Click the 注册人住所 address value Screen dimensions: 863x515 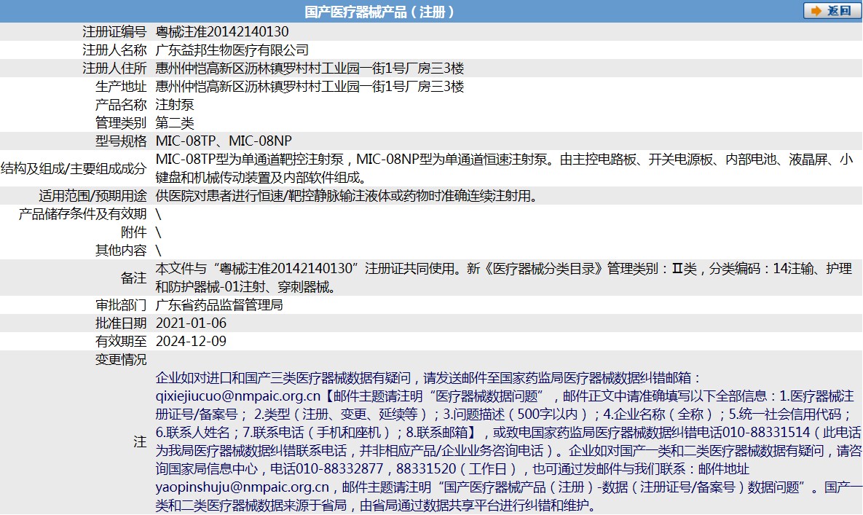[310, 68]
